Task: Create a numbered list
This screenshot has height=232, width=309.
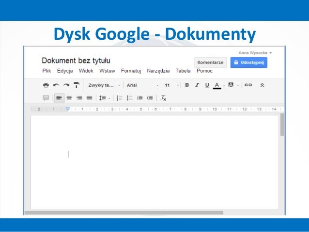Action: (120, 98)
